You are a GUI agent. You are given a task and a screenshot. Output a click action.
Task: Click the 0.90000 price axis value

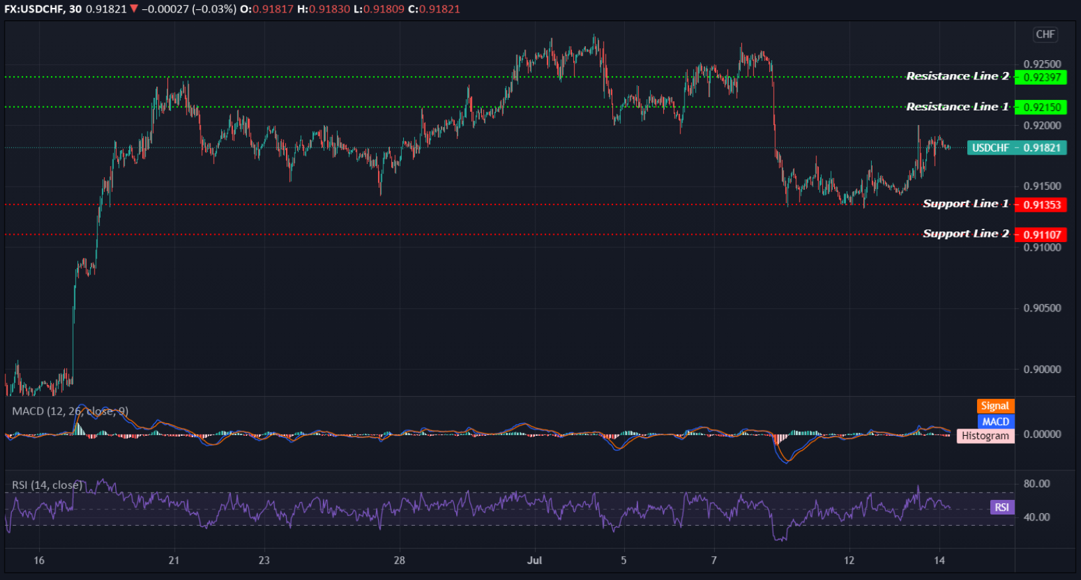[1042, 370]
